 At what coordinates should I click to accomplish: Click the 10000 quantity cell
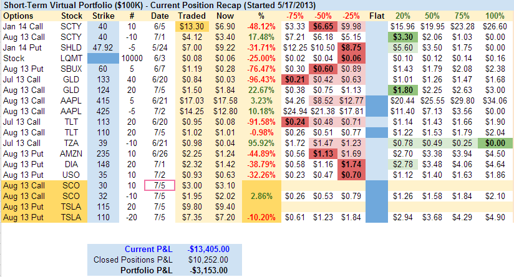pyautogui.click(x=131, y=58)
